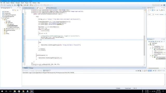Viewport: 166px width, 93px height.
Task: Toggle Scheduled view in Task List toolbar
Action: coord(155,10)
